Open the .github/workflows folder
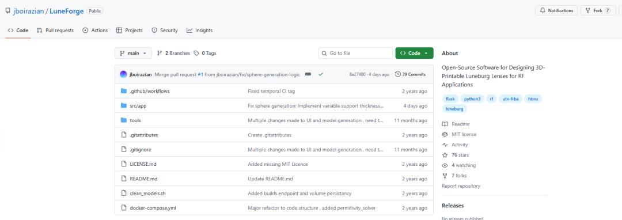The width and height of the screenshot is (622, 220). pos(150,91)
